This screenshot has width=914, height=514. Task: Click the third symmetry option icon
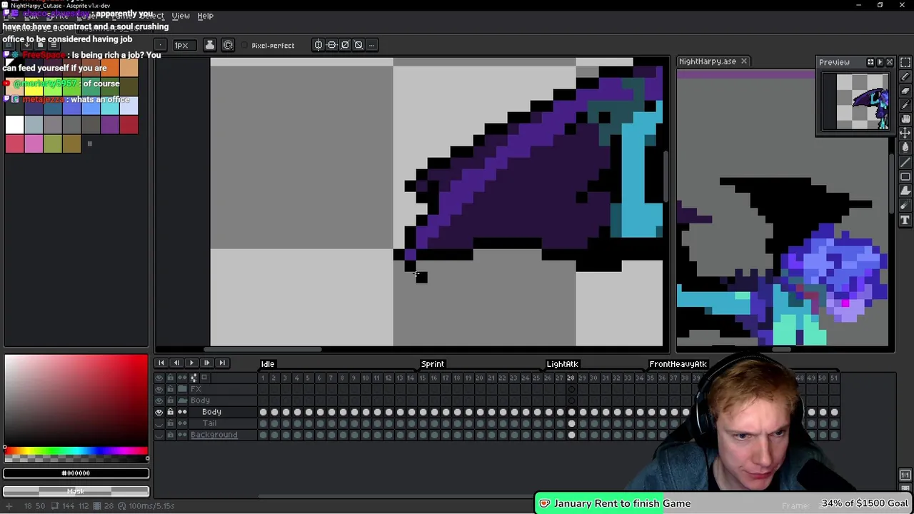click(x=345, y=45)
